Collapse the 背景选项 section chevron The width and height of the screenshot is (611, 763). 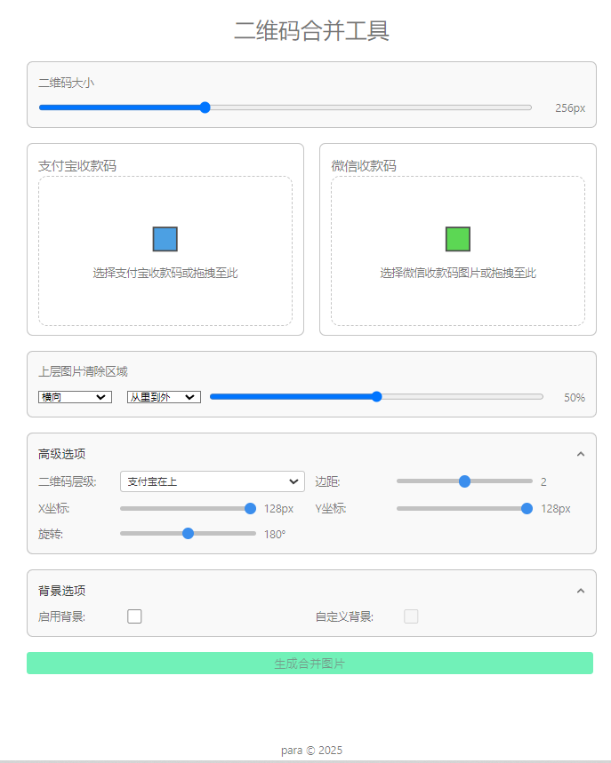point(581,591)
